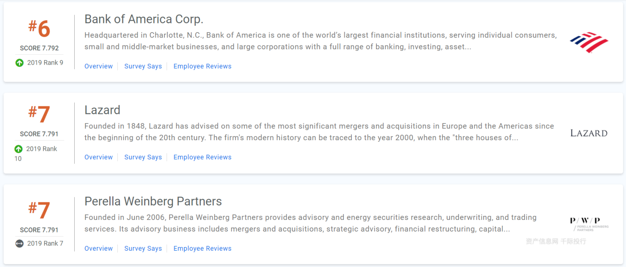This screenshot has width=626, height=267.
Task: Click the Bank of America flag logo
Action: pyautogui.click(x=589, y=42)
